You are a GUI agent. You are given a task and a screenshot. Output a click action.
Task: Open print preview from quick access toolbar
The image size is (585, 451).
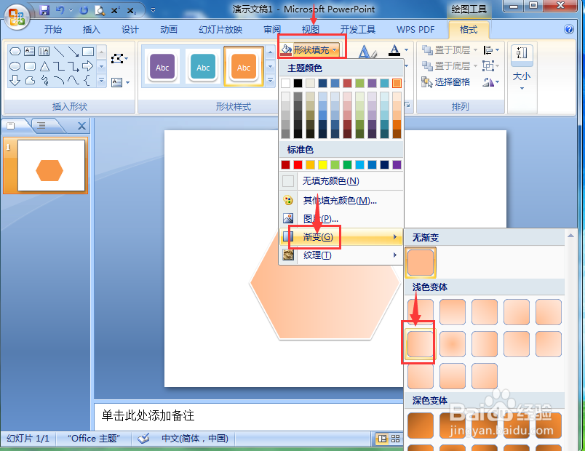tap(99, 10)
